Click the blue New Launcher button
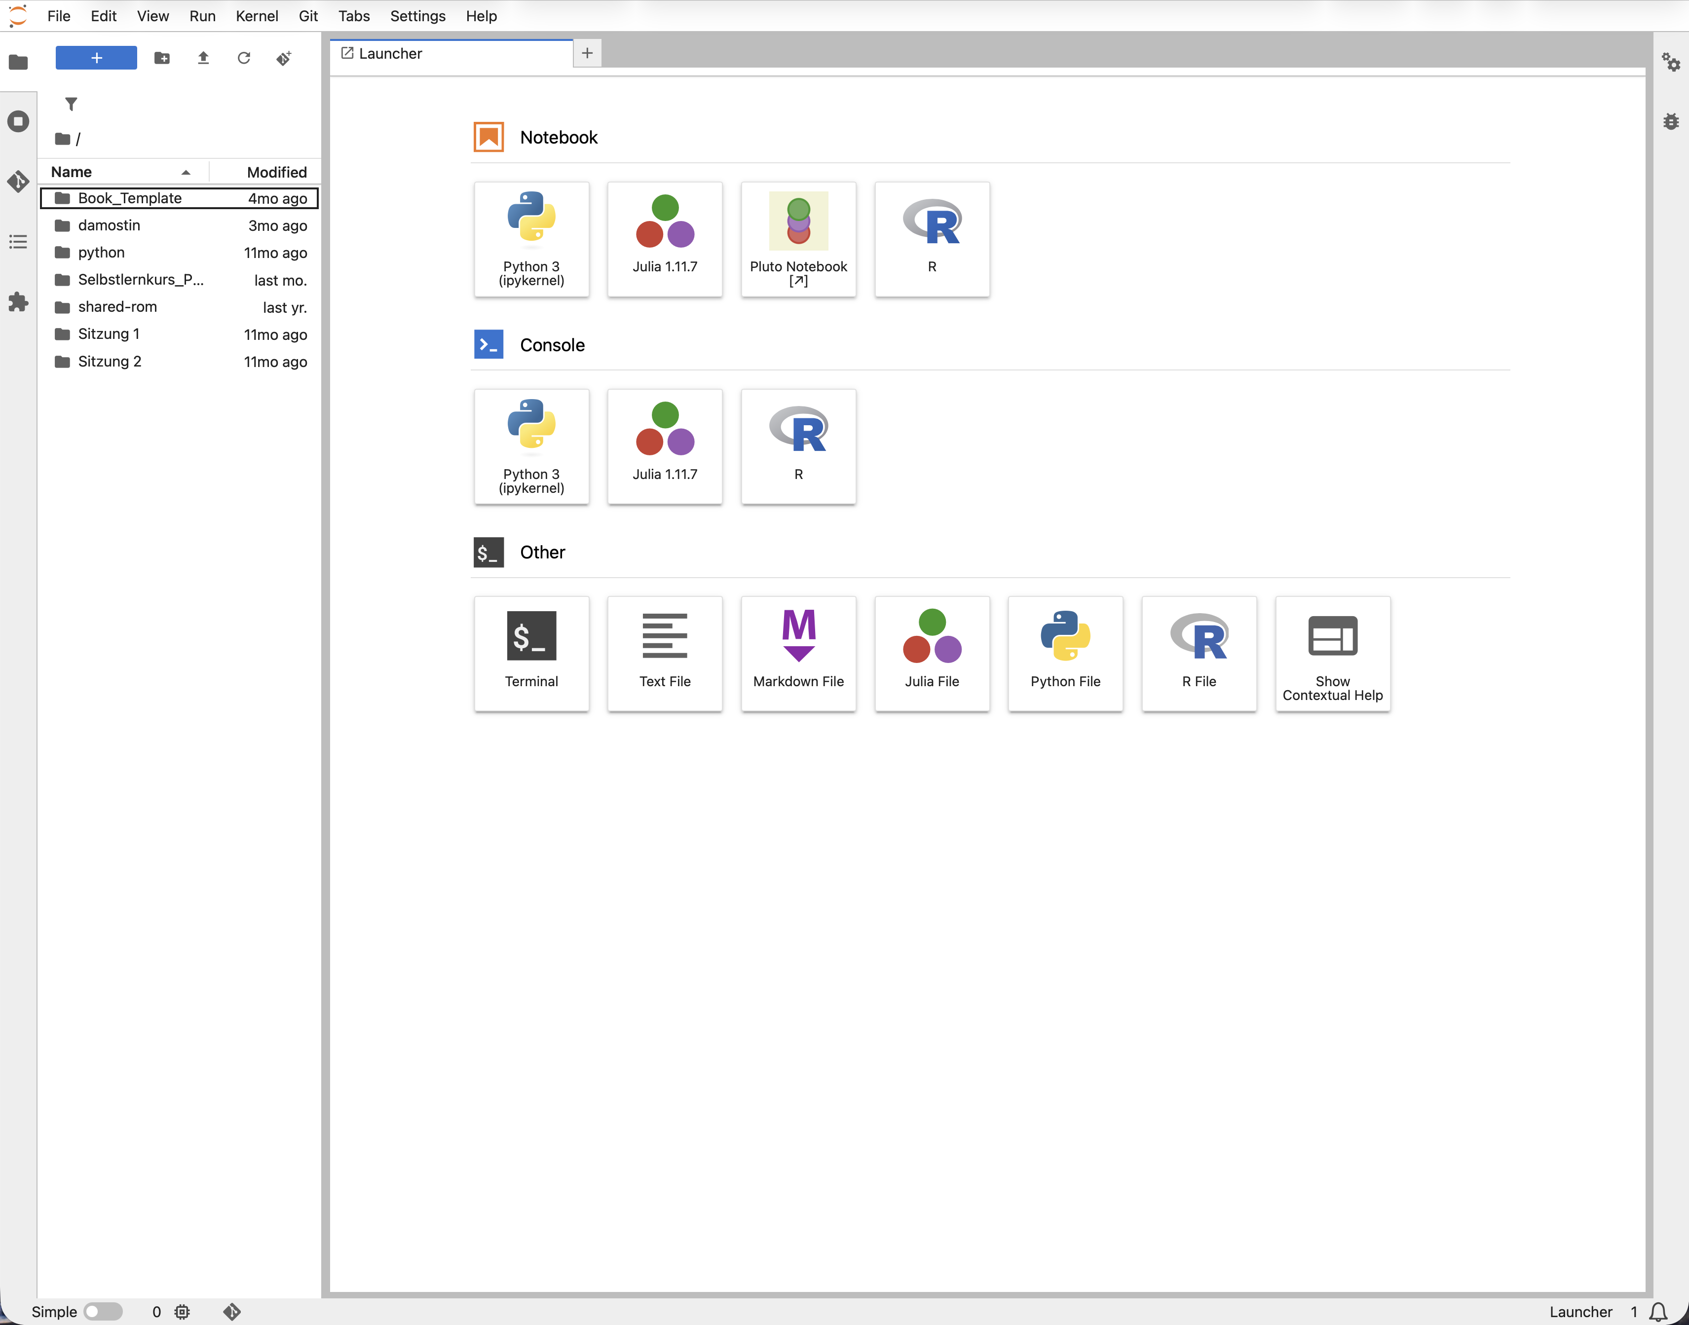Image resolution: width=1689 pixels, height=1325 pixels. [95, 57]
